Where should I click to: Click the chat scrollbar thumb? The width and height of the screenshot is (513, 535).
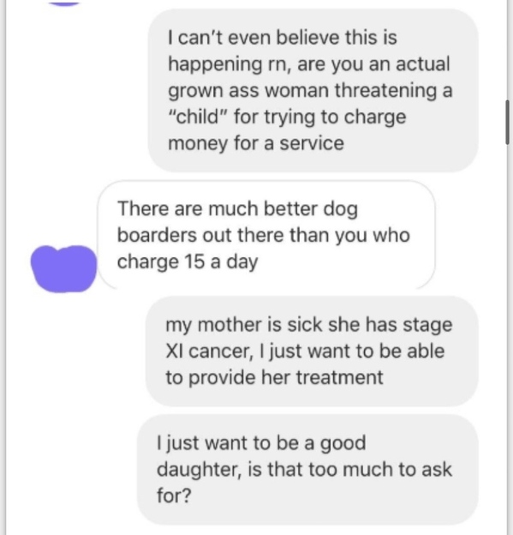click(x=507, y=122)
